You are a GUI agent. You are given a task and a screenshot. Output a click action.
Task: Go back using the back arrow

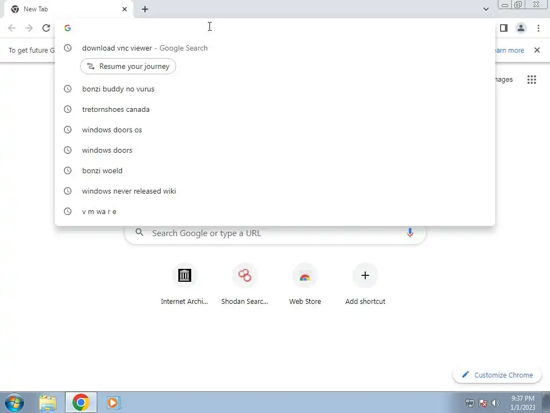pos(12,28)
